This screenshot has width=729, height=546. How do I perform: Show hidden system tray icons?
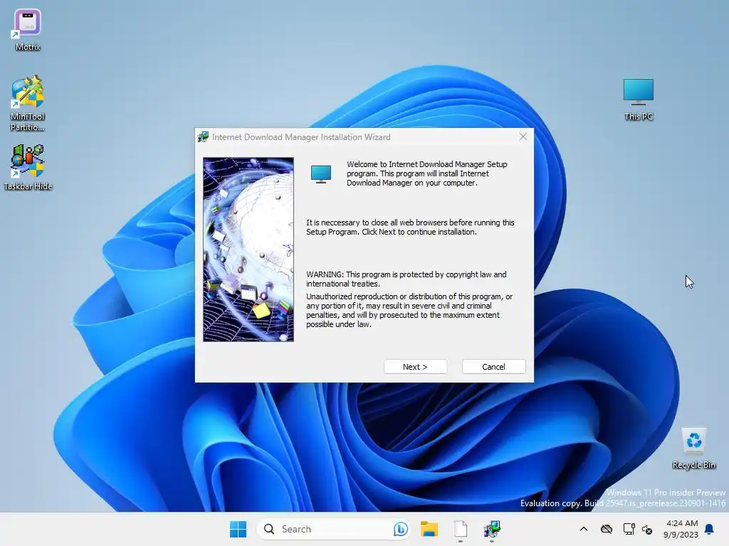584,529
